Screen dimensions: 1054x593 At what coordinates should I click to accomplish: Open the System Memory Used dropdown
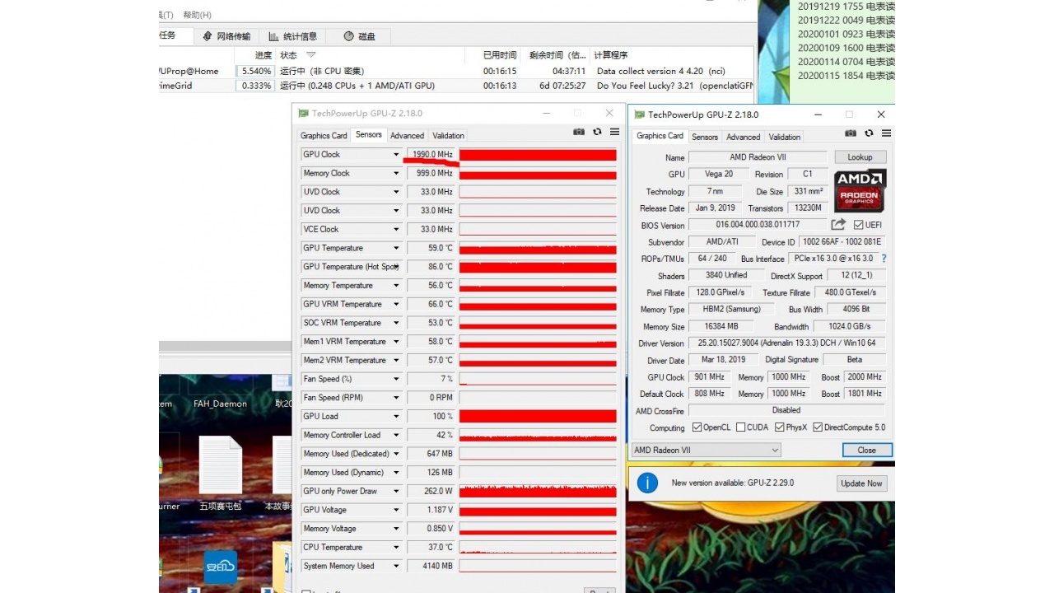coord(396,567)
